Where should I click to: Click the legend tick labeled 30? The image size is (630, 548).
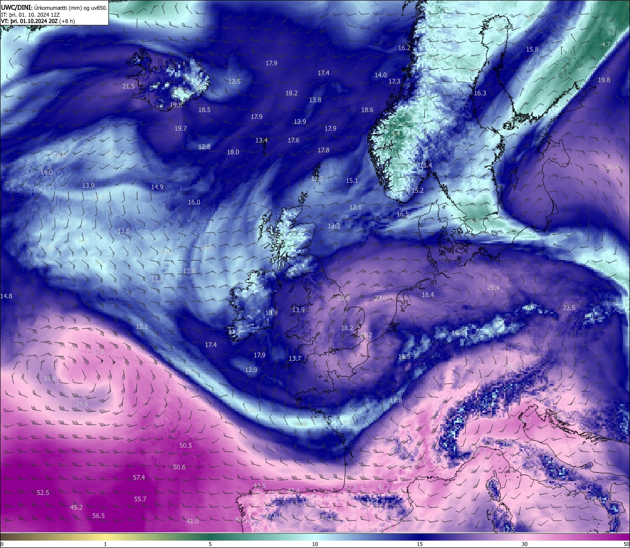[x=525, y=544]
